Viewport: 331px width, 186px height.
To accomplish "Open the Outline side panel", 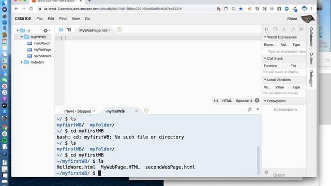I will [311, 58].
